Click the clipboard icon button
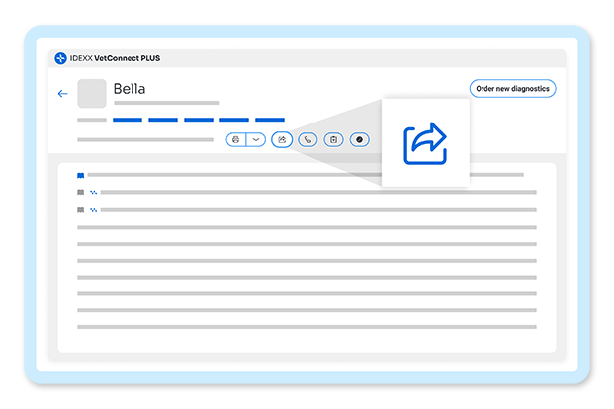The width and height of the screenshot is (614, 409). 333,139
